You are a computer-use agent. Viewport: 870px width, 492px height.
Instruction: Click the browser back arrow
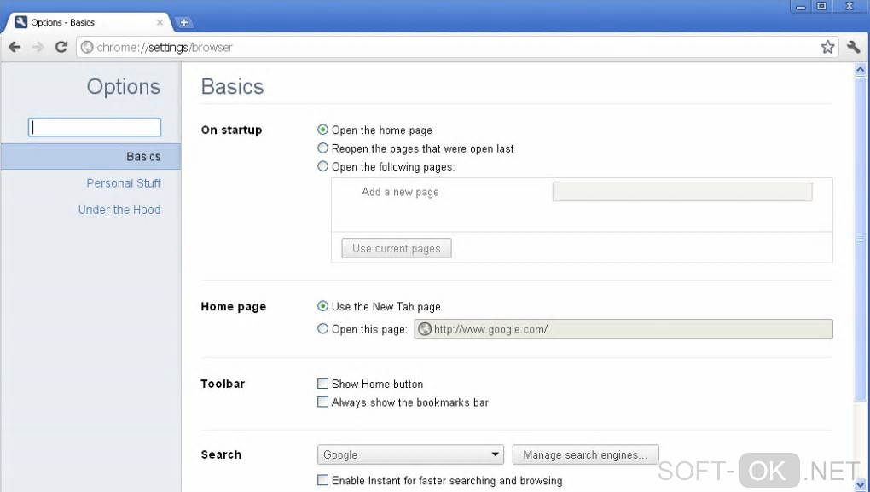pos(14,48)
